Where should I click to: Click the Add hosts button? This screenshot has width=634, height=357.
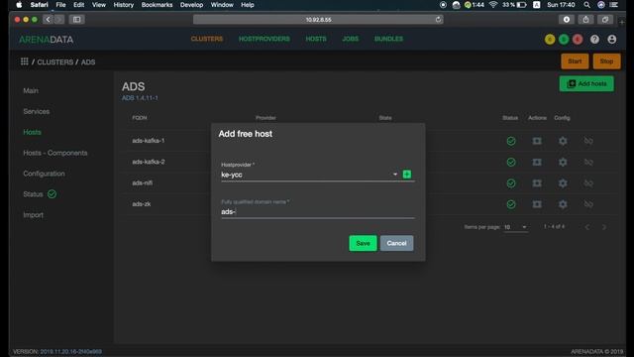[x=586, y=83]
